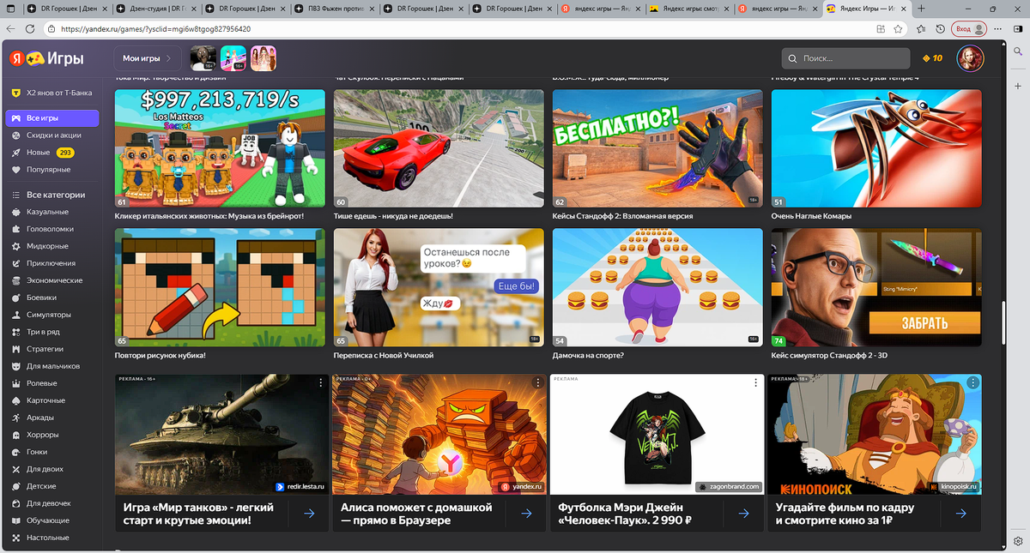Click browser favorites star in address bar
This screenshot has width=1030, height=553.
[898, 28]
